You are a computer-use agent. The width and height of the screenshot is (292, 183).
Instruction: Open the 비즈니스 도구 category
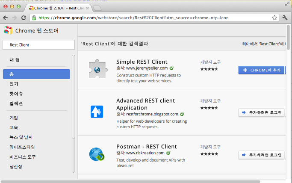(x=23, y=157)
